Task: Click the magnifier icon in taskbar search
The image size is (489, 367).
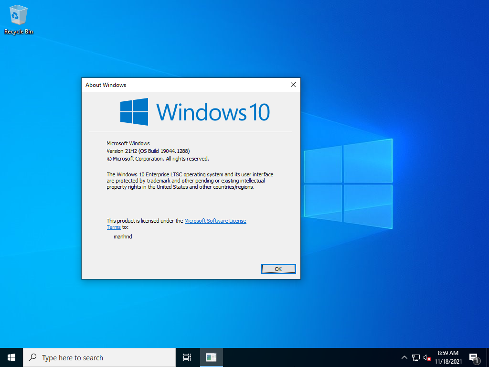Action: [x=32, y=357]
